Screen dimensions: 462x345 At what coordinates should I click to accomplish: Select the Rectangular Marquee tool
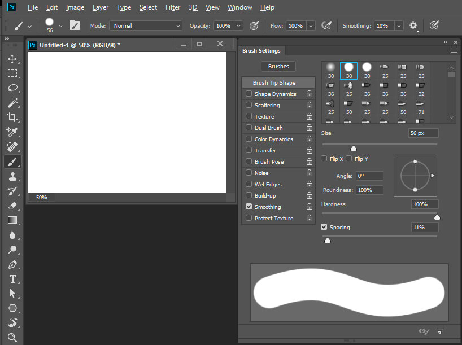(12, 73)
